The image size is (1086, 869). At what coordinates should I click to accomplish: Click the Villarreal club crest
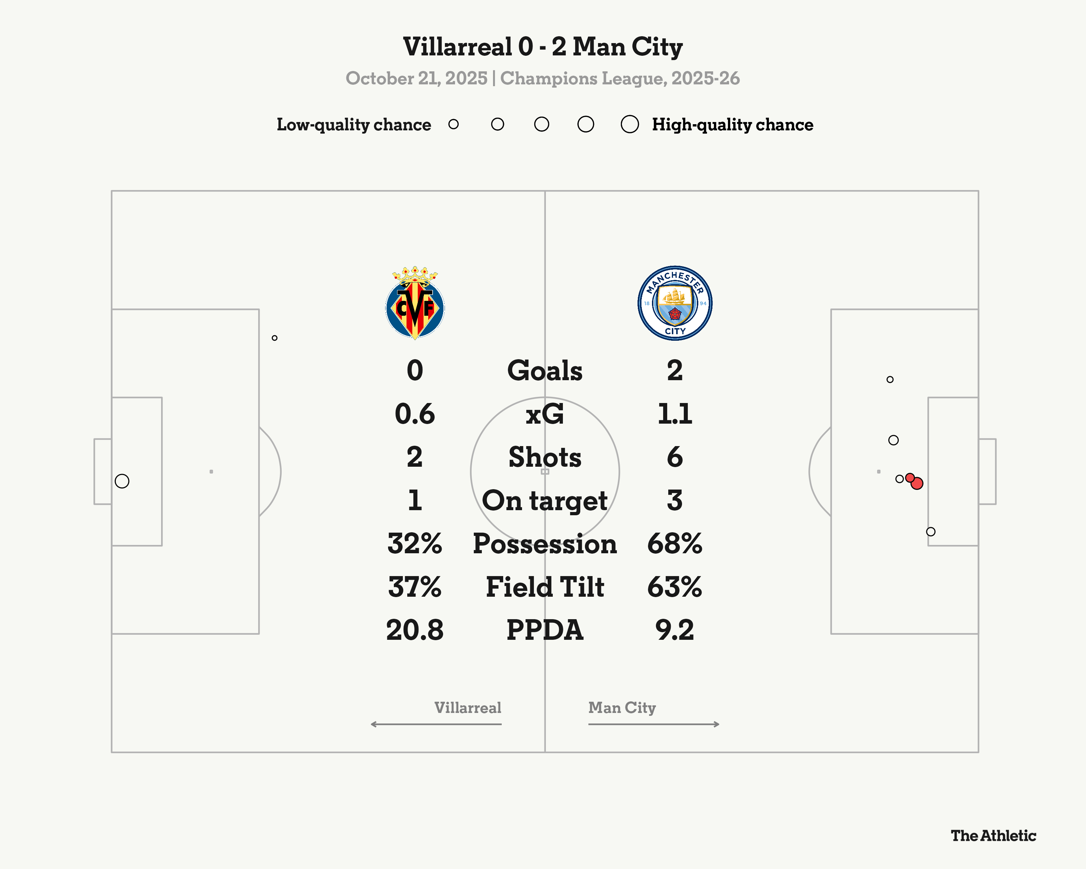coord(414,304)
